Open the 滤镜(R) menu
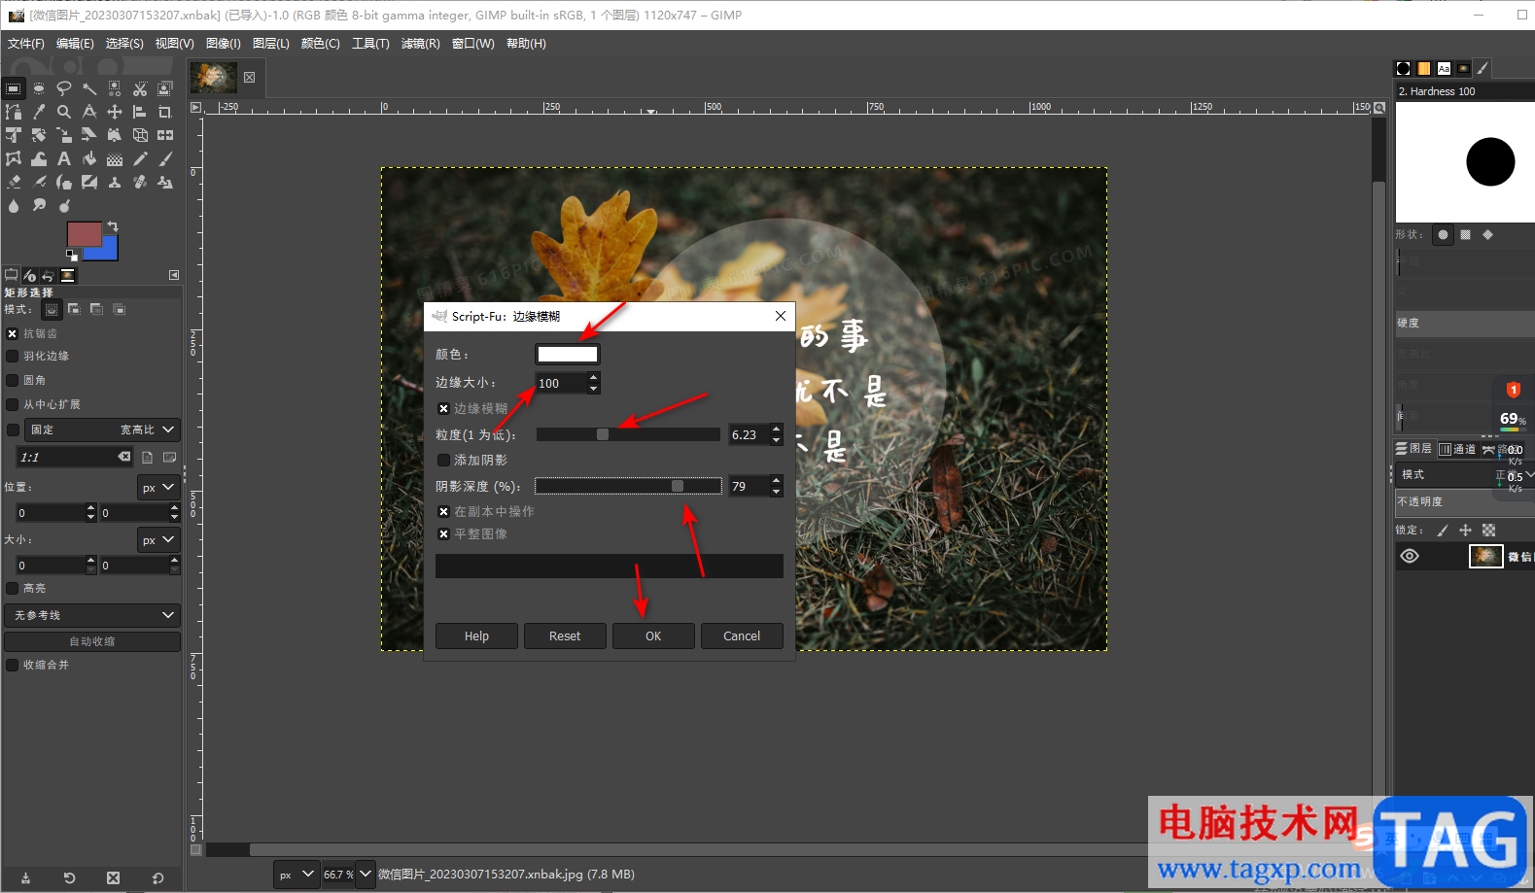The width and height of the screenshot is (1535, 893). (421, 44)
